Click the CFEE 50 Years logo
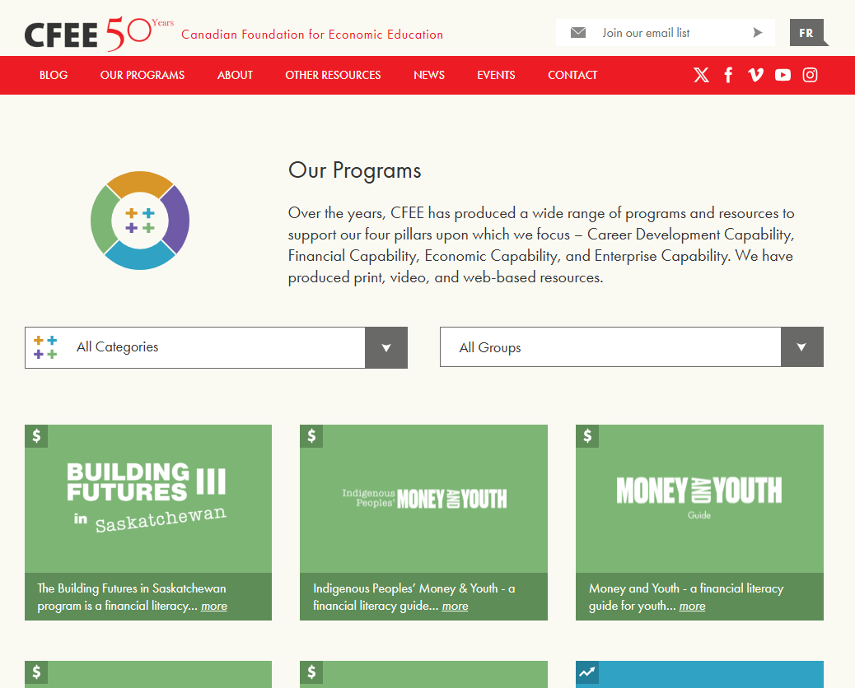Screen dimensions: 855x688 click(99, 35)
